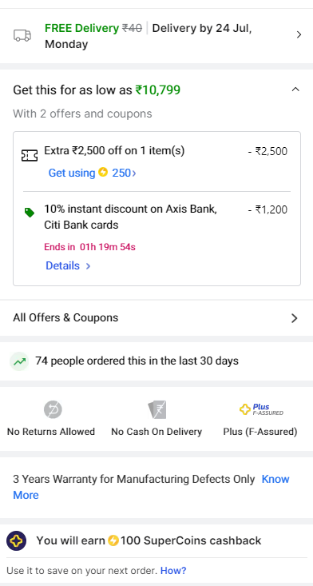
Task: Click the FREE Delivery text
Action: (x=81, y=28)
